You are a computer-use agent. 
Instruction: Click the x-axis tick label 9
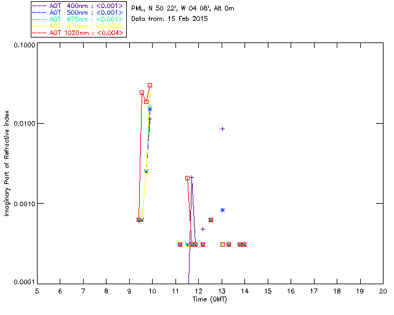[129, 291]
